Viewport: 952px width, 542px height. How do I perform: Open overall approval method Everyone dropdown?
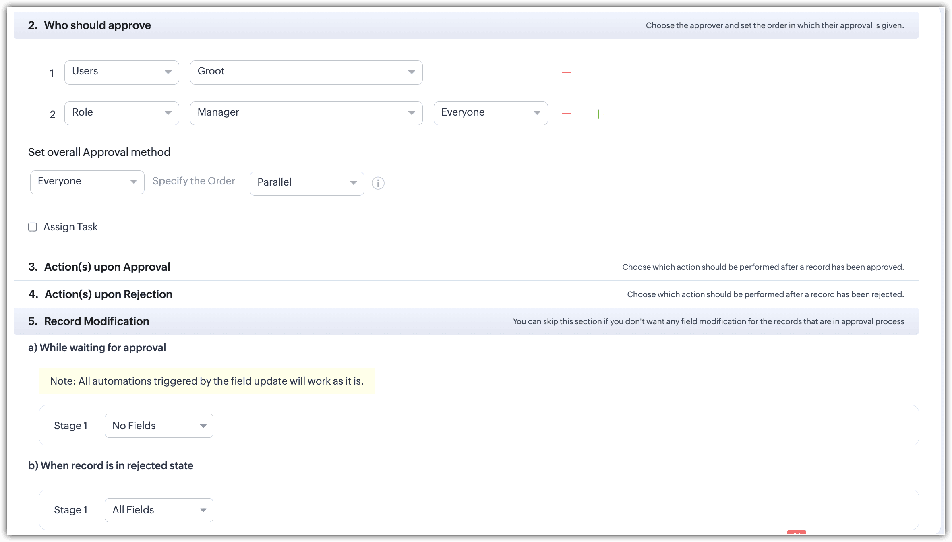pos(87,182)
